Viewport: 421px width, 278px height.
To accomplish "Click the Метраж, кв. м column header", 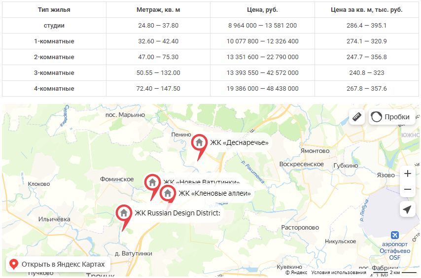I will [158, 10].
